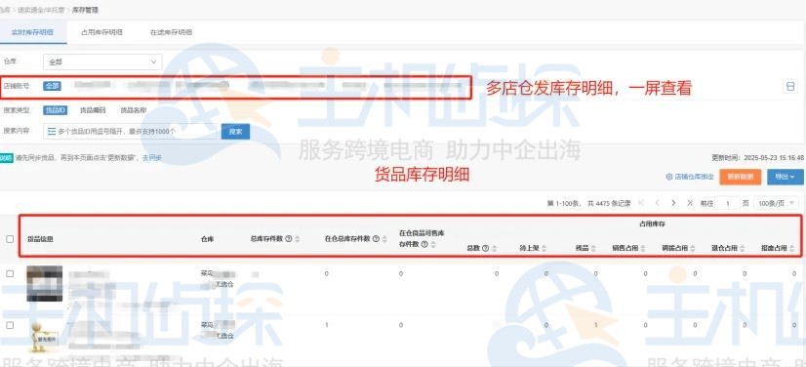Go to the next page
The image size is (806, 367).
(x=673, y=203)
